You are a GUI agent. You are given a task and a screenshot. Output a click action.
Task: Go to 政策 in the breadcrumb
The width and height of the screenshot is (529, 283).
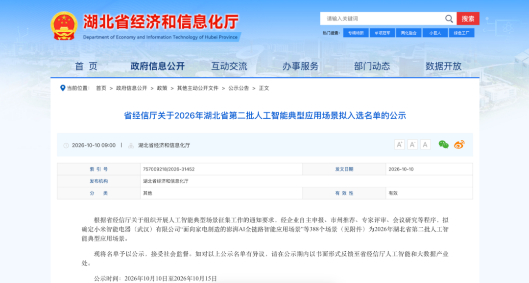point(162,88)
